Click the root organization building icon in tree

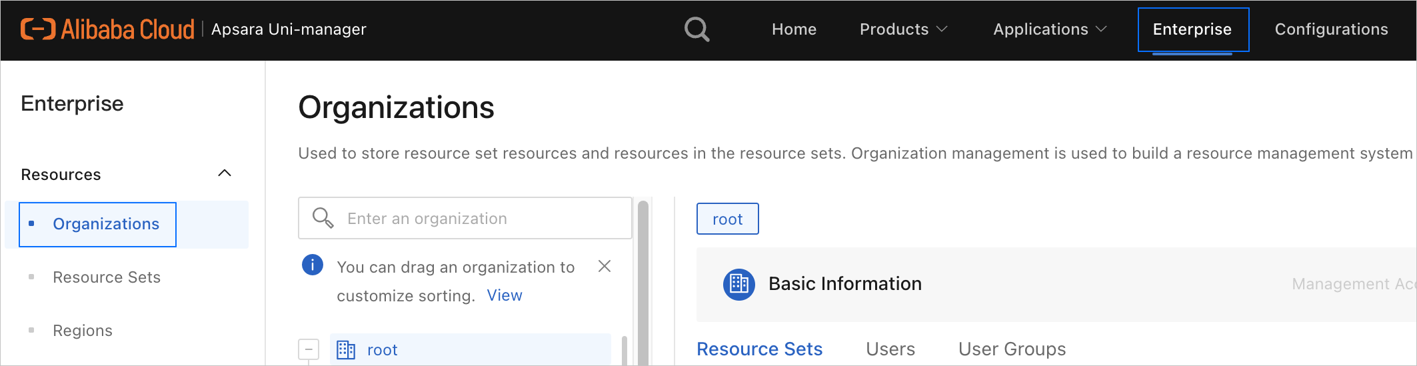(346, 350)
